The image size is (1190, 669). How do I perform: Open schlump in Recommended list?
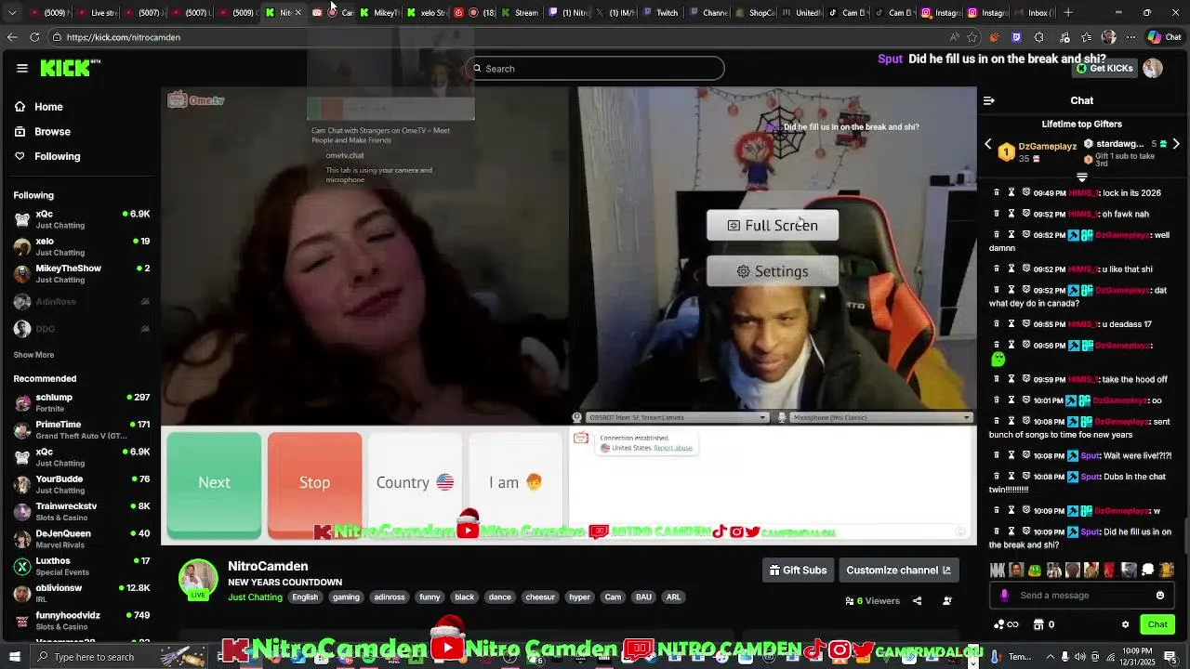[82, 402]
